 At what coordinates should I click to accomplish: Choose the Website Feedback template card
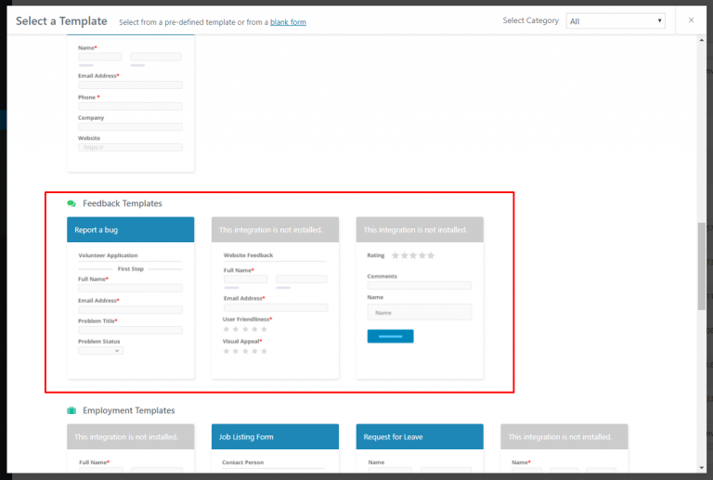(275, 297)
